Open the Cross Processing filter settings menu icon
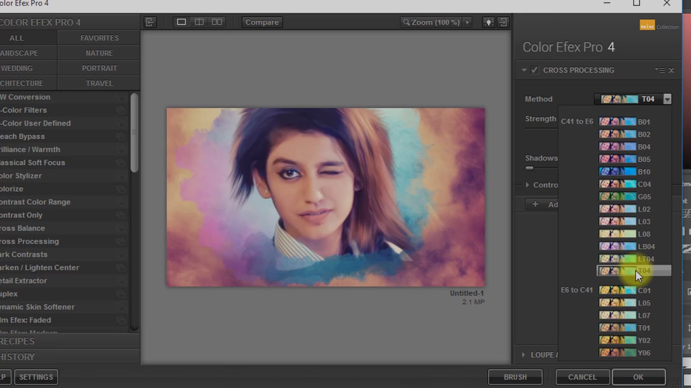 (661, 70)
